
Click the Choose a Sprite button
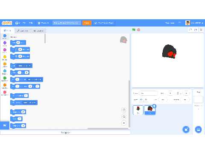[x=186, y=130]
